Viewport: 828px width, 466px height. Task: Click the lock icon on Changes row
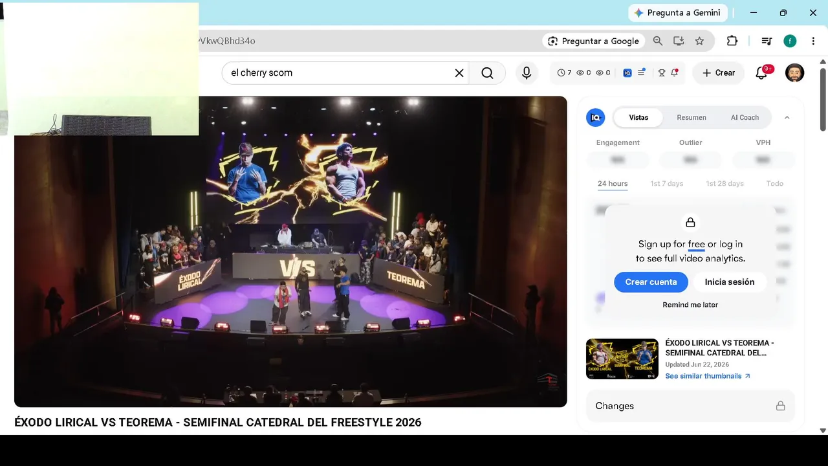[x=781, y=406]
